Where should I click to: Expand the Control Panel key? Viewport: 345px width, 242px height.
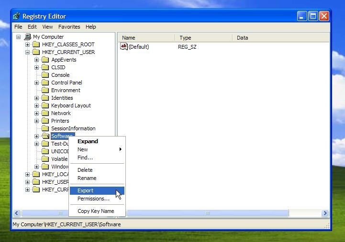[36, 83]
